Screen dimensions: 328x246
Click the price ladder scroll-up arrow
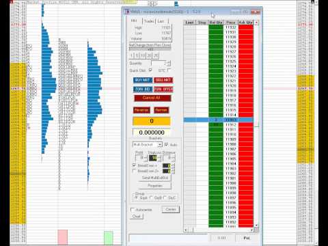point(256,23)
